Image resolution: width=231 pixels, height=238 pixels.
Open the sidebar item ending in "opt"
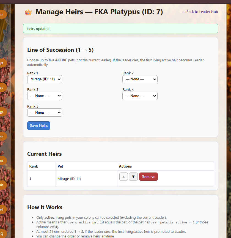coord(2,63)
